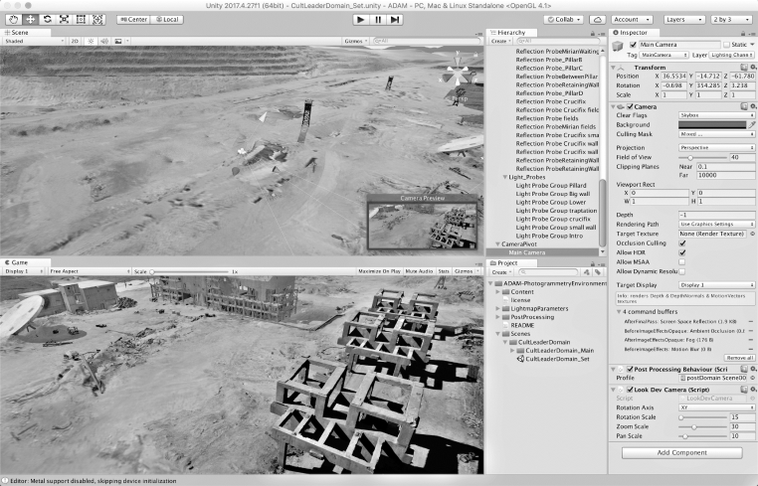Open Post Processing Behaviour settings gear
Viewport: 758px width, 486px height.
(x=753, y=369)
